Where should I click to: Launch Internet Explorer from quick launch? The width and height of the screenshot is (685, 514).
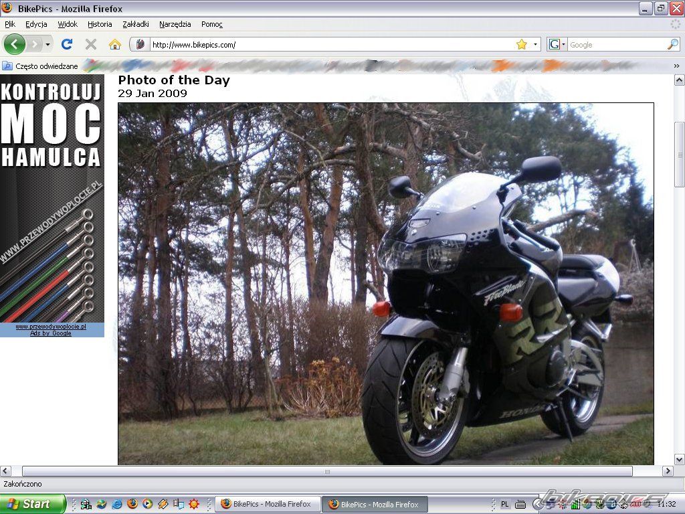pos(116,504)
